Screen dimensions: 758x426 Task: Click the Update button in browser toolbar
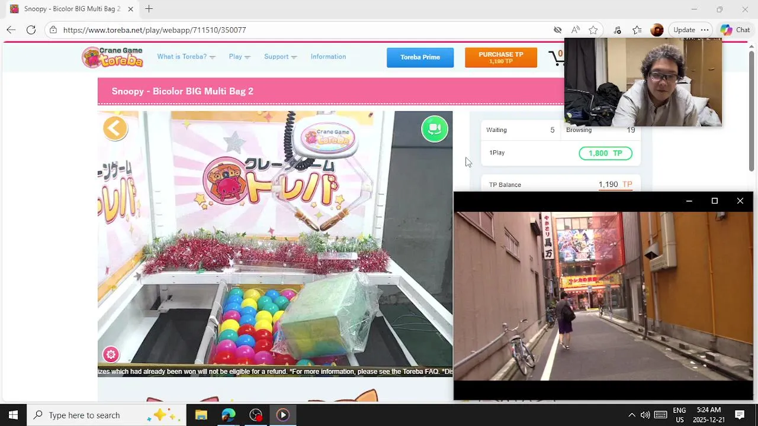pyautogui.click(x=684, y=30)
